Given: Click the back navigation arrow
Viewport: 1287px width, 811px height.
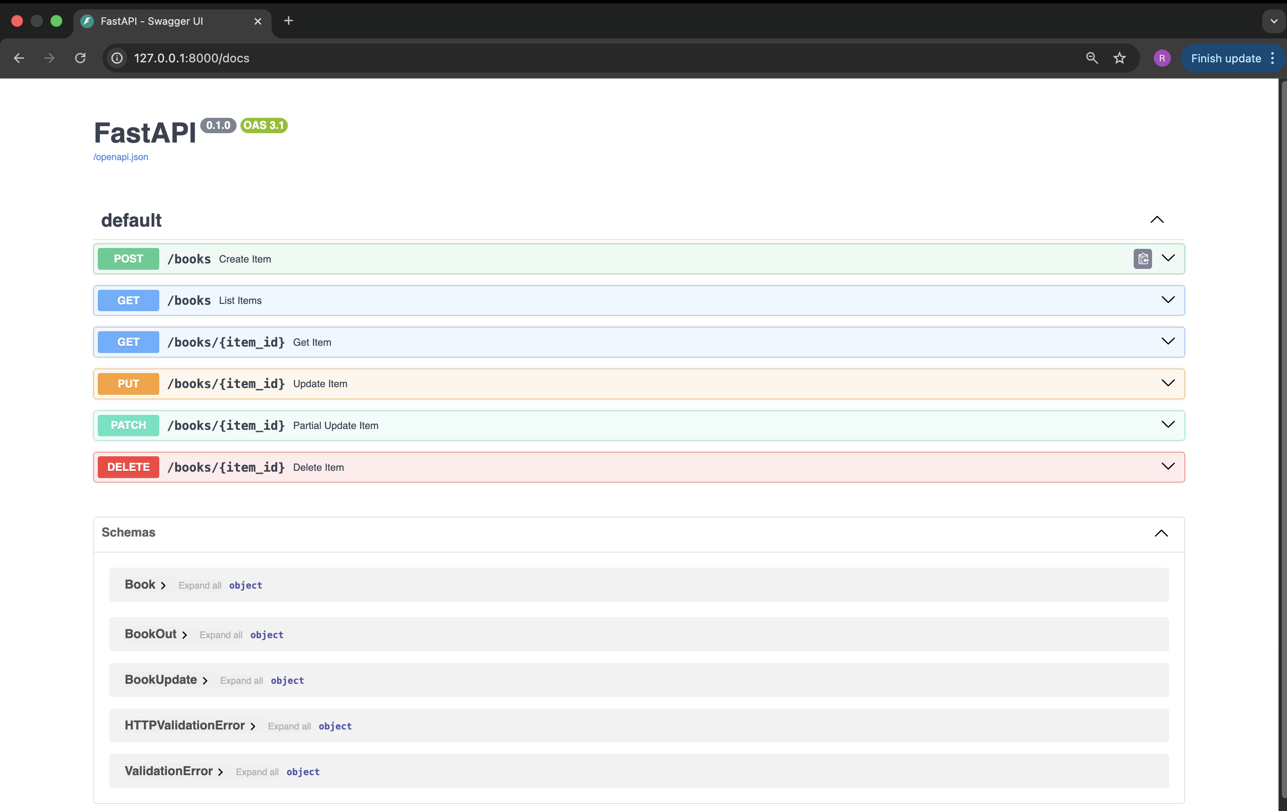Looking at the screenshot, I should tap(19, 58).
